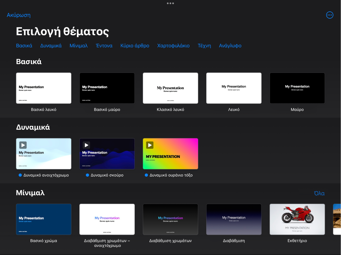The image size is (341, 255).
Task: Select the Βασικό μαύρο theme thumbnail
Action: [107, 88]
